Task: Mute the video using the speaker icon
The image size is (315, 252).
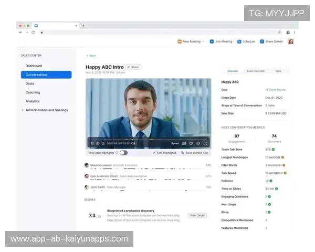Action: (133, 143)
